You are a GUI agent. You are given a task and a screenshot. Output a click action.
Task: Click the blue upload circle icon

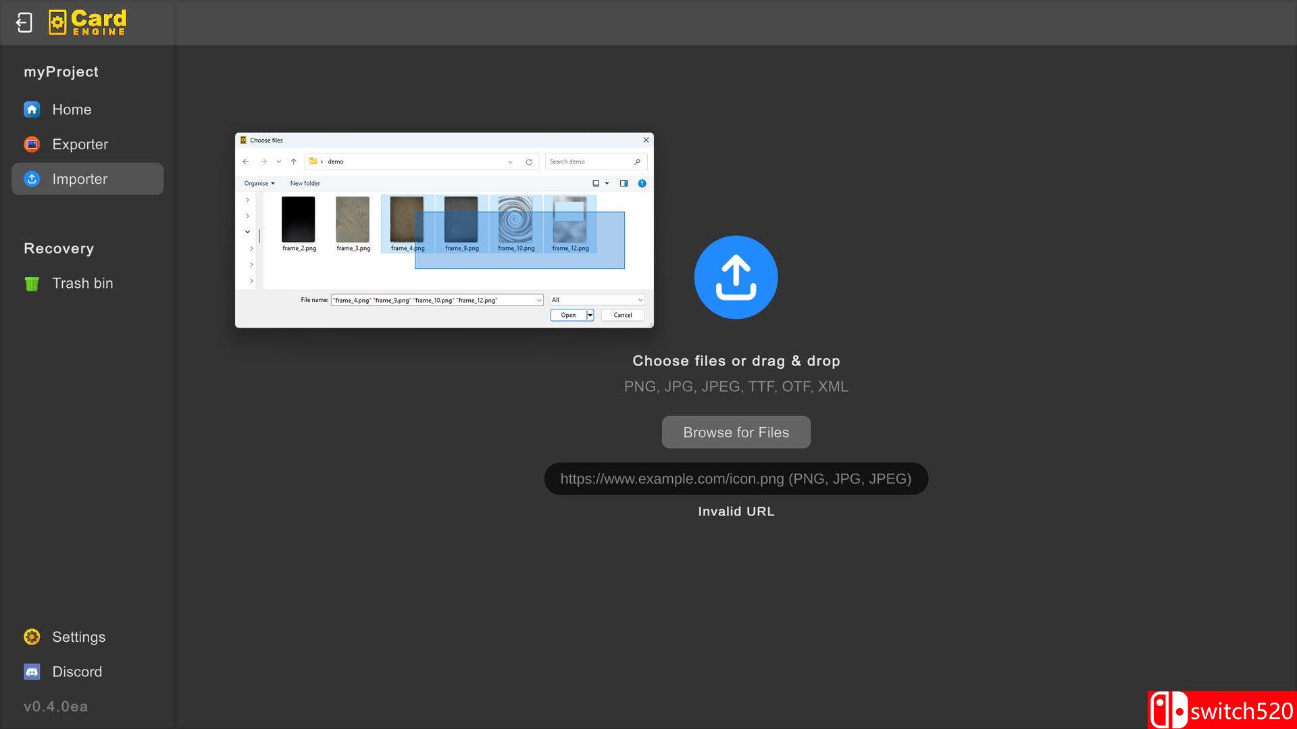click(736, 277)
